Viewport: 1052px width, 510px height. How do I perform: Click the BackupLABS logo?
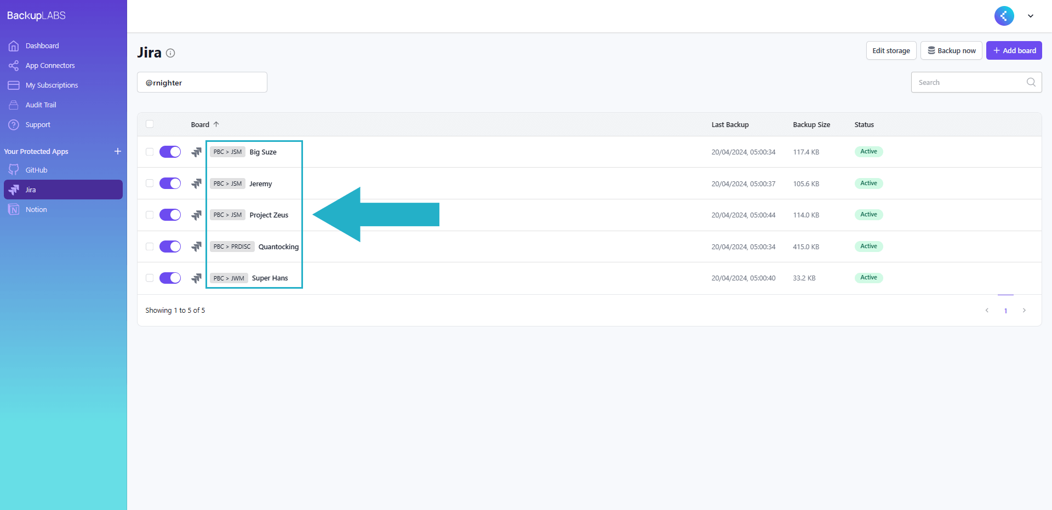tap(36, 16)
